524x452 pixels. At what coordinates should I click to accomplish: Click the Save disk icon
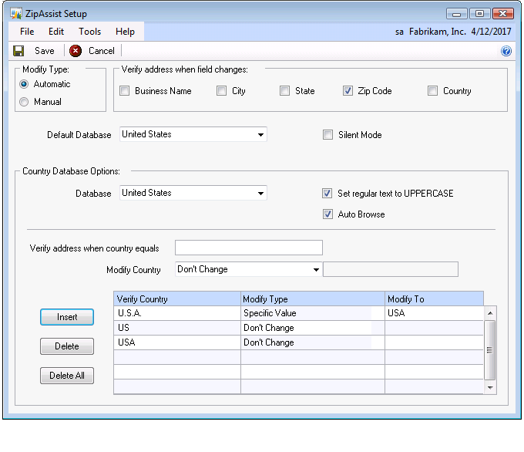18,51
